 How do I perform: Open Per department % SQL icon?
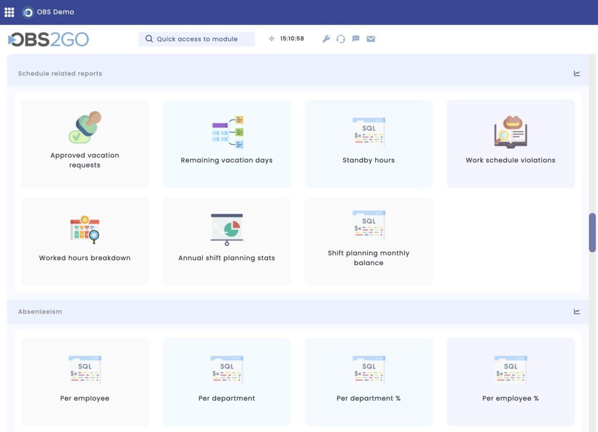[x=369, y=370]
